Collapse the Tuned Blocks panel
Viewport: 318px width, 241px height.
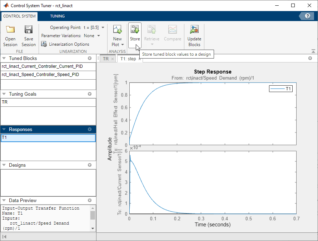click(4, 58)
